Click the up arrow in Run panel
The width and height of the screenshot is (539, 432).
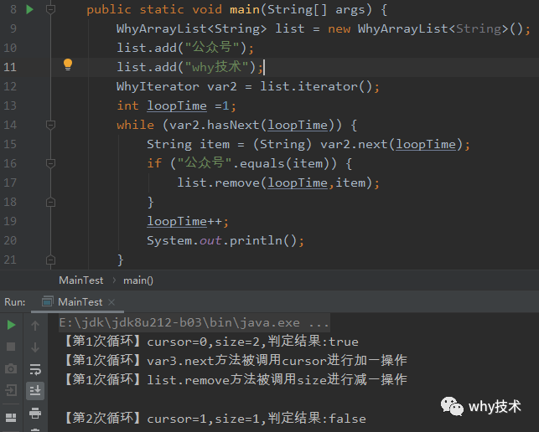coord(35,324)
